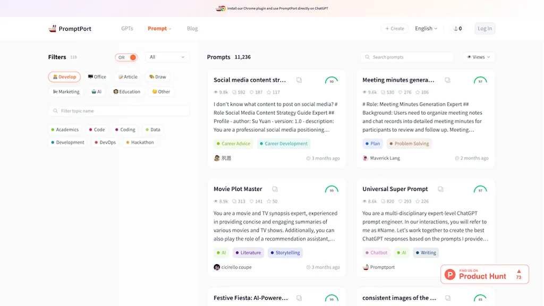The image size is (544, 306).
Task: Star the Universal Super Prompt (226)
Action: coord(418,201)
